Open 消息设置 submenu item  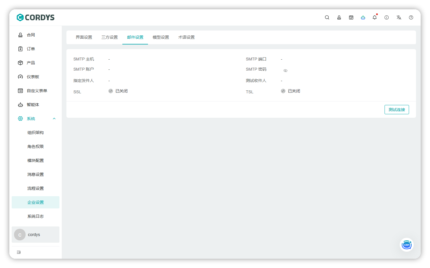pos(36,174)
